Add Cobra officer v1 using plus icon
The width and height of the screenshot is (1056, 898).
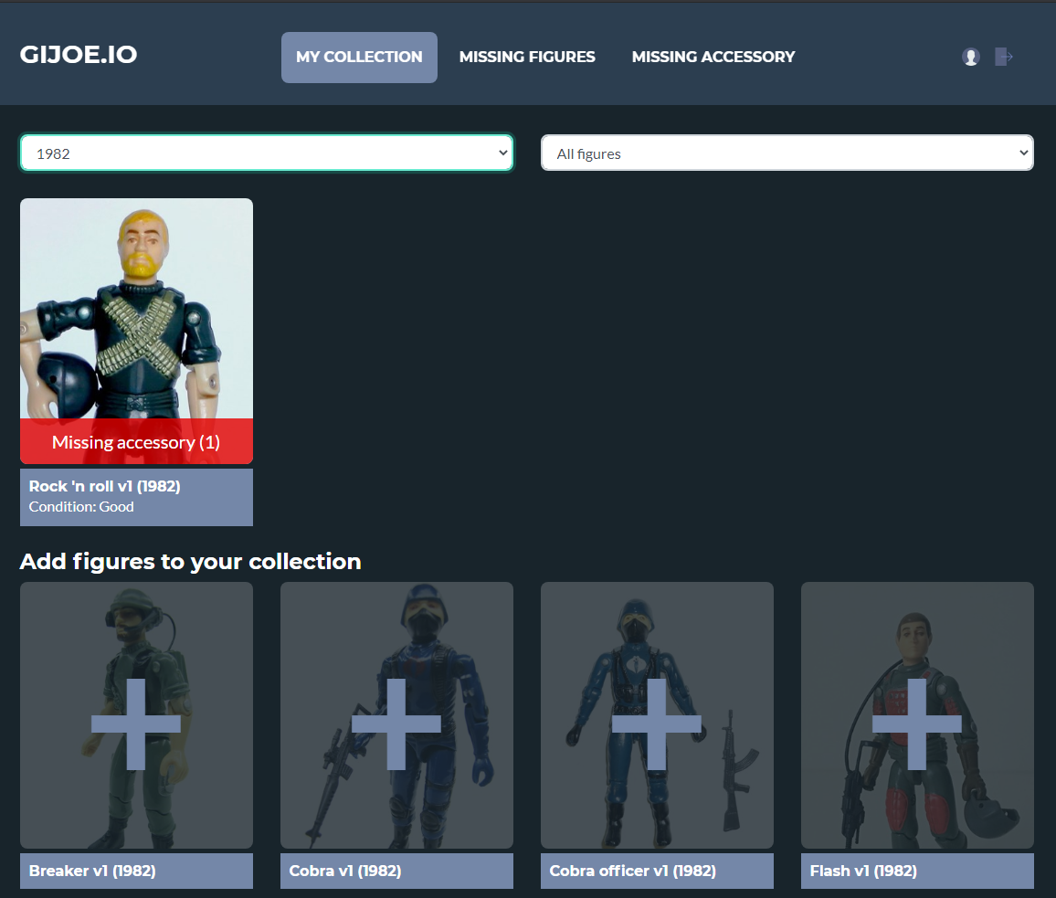click(x=657, y=724)
